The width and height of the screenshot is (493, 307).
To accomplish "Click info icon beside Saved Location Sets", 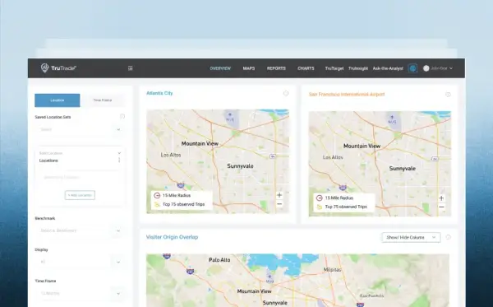I will (122, 117).
